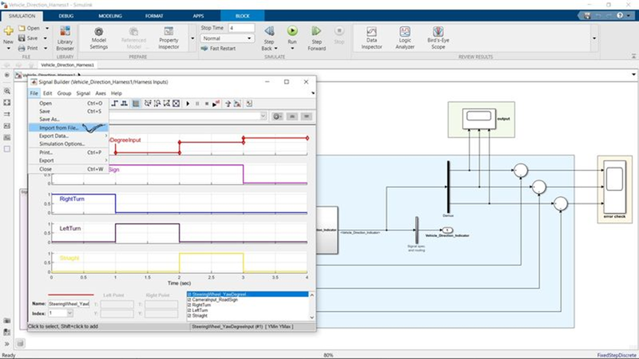The height and width of the screenshot is (359, 639).
Task: Toggle RightTurn checkbox in signal list
Action: pyautogui.click(x=189, y=305)
